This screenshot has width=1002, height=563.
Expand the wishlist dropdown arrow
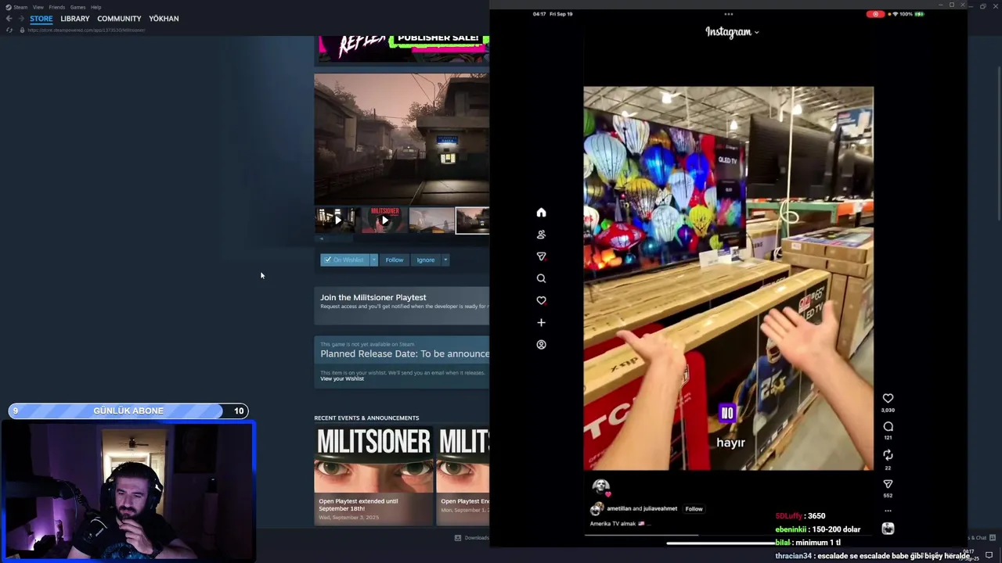point(374,260)
